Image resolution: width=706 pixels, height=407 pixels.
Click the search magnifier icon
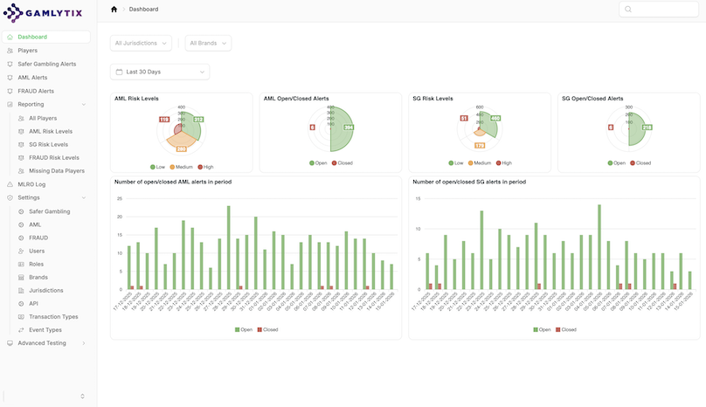coord(628,10)
